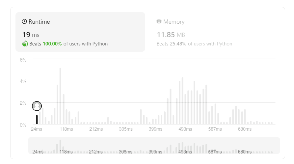Click the 6% gridline label
The image size is (294, 164).
coord(23,60)
